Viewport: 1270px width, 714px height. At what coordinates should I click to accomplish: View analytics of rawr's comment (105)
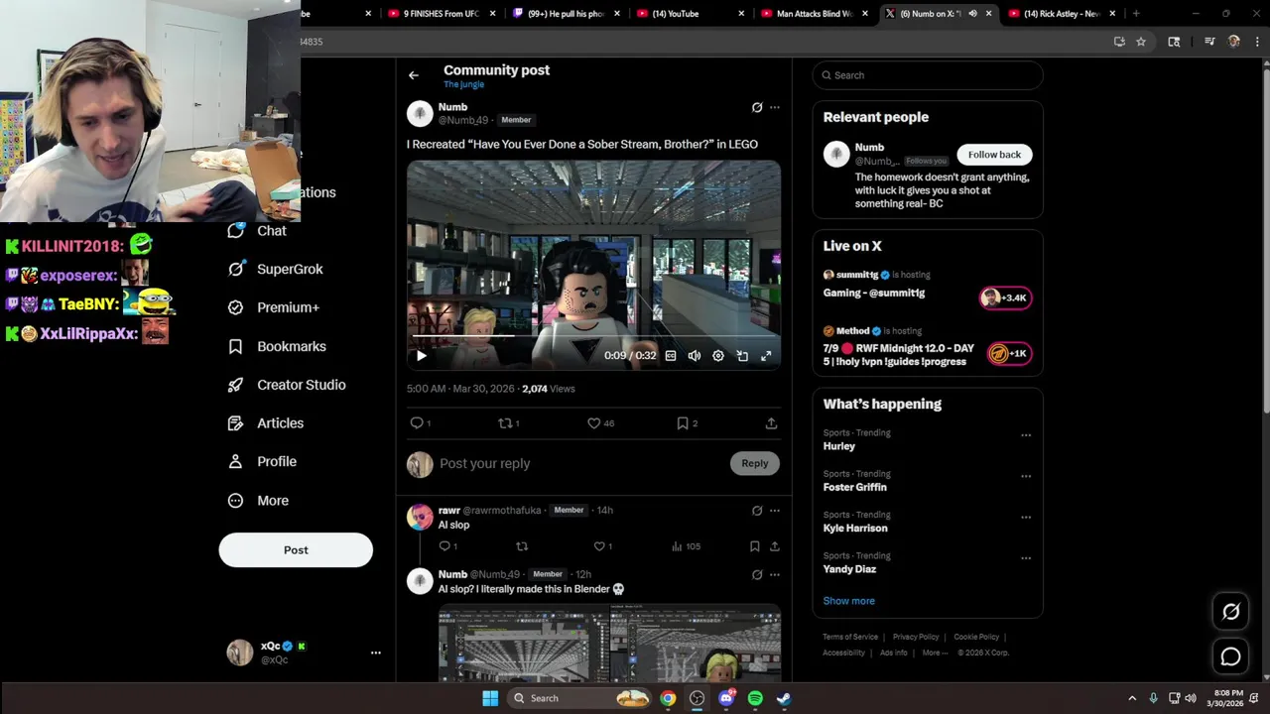pyautogui.click(x=686, y=546)
